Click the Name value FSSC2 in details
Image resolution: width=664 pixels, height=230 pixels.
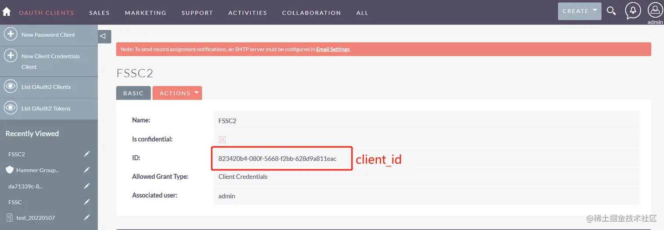pyautogui.click(x=227, y=121)
